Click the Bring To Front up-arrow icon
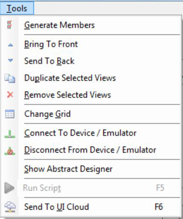The image size is (183, 219). click(x=10, y=45)
